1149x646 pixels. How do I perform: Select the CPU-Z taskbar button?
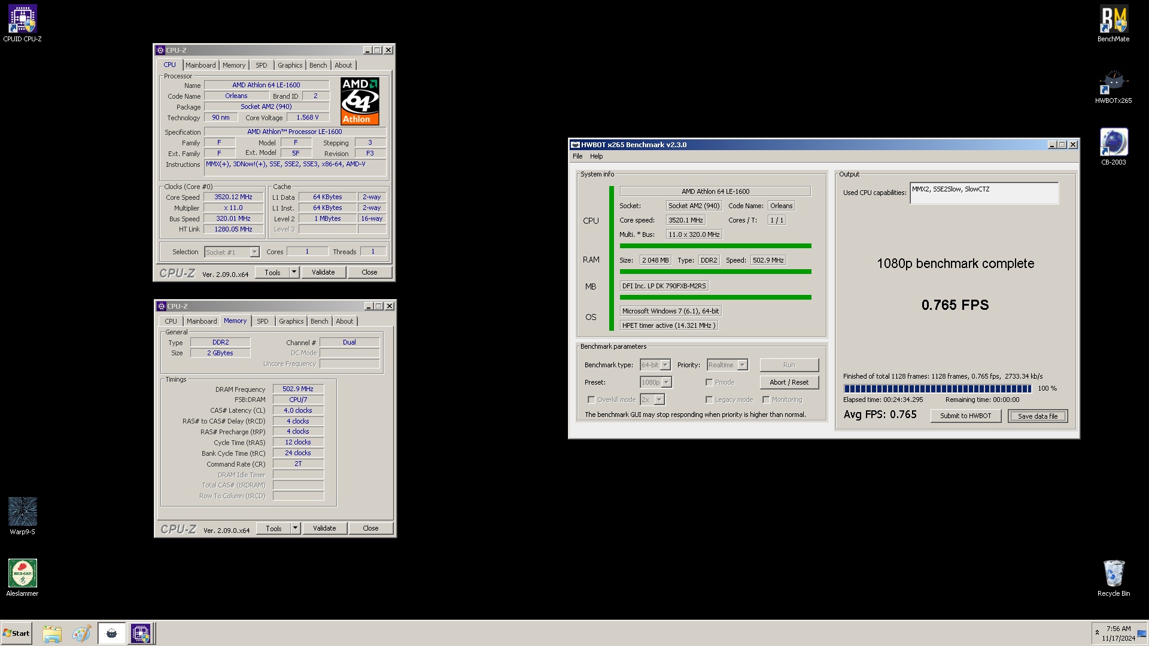point(141,633)
